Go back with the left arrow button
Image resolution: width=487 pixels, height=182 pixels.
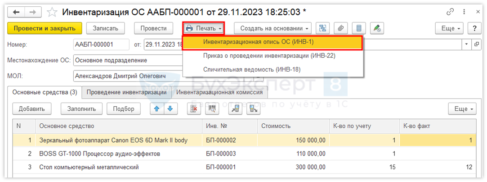[16, 12]
